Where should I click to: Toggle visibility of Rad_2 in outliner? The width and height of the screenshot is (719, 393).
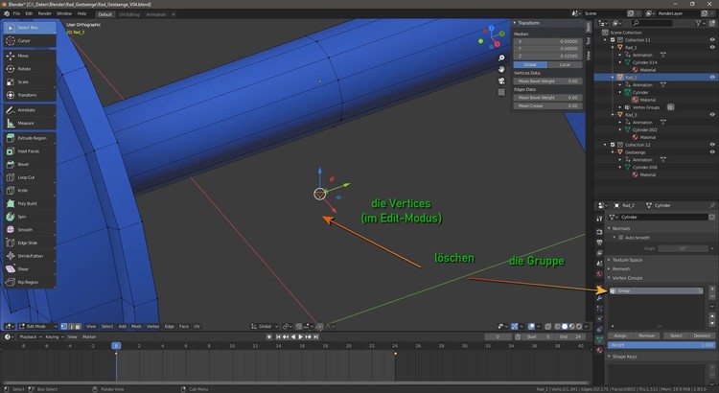pos(710,77)
